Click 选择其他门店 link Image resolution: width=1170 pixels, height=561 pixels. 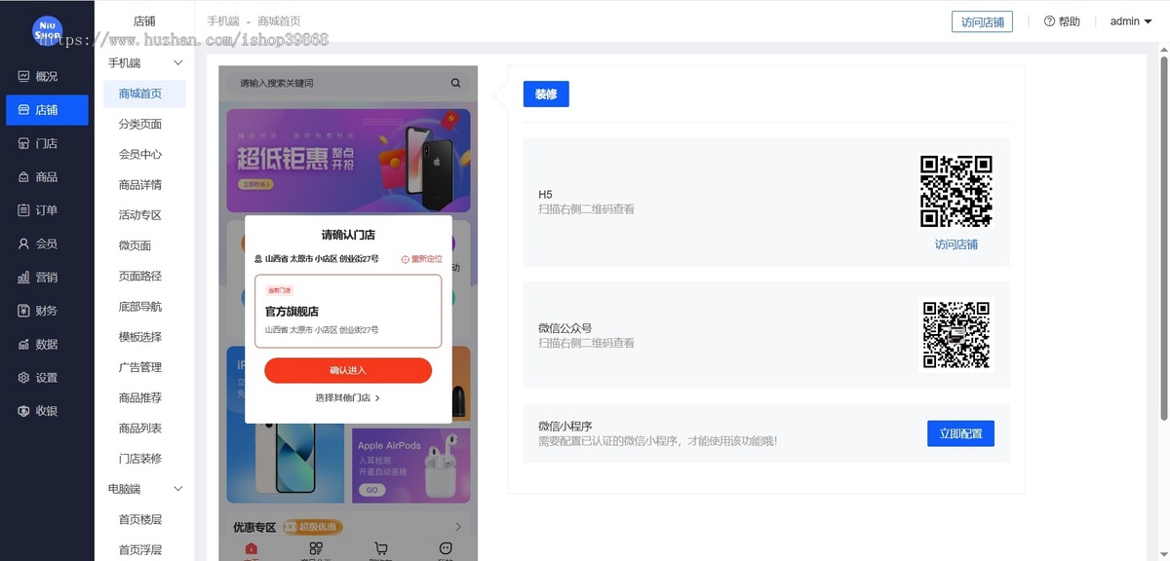tap(347, 398)
